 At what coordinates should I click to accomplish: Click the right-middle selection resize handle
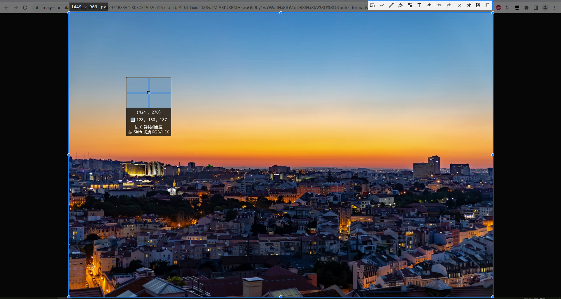(x=493, y=155)
